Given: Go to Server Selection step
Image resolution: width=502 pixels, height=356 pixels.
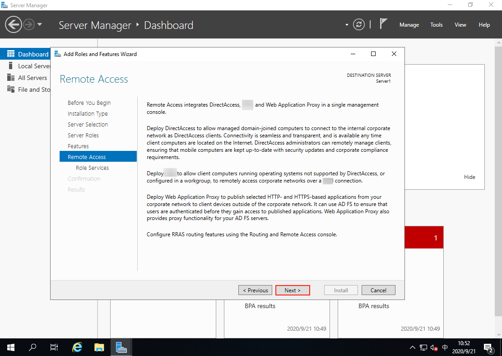Looking at the screenshot, I should point(88,124).
